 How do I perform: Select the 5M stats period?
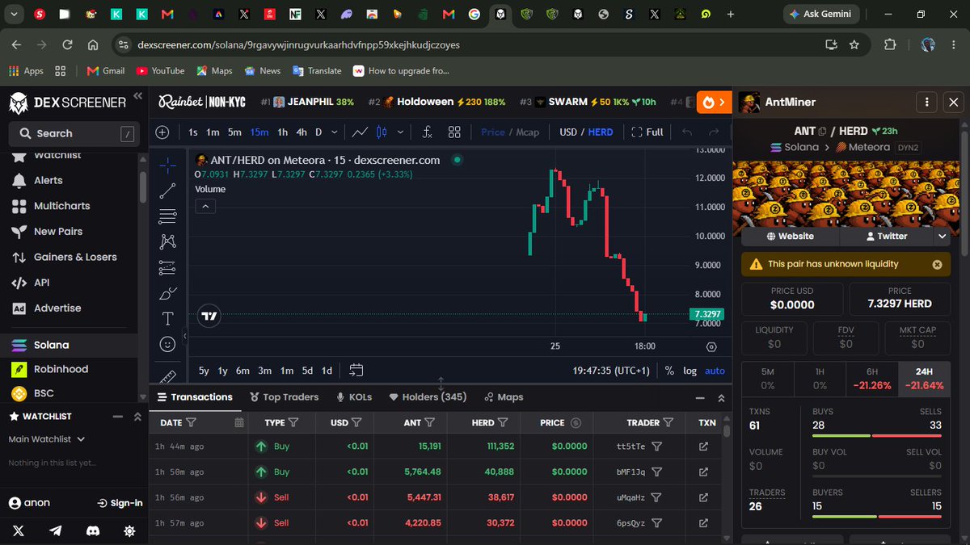tap(768, 378)
